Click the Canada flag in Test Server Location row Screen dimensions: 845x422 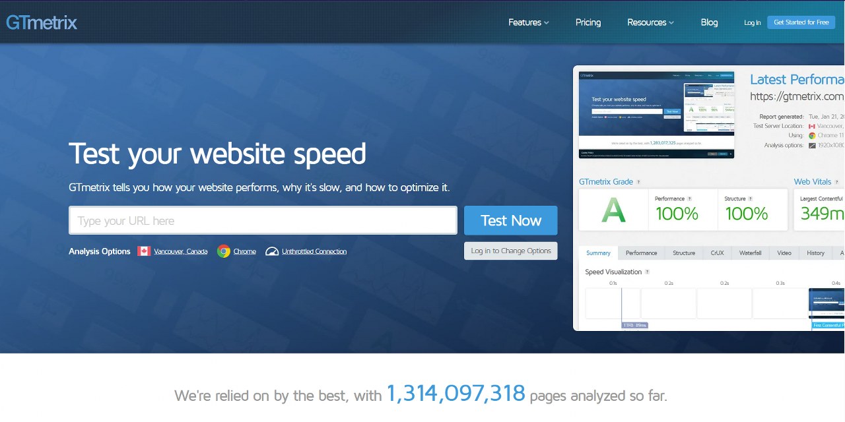[812, 126]
